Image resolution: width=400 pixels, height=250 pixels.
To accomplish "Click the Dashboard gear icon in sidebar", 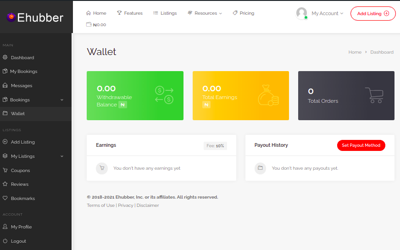I will pos(5,58).
